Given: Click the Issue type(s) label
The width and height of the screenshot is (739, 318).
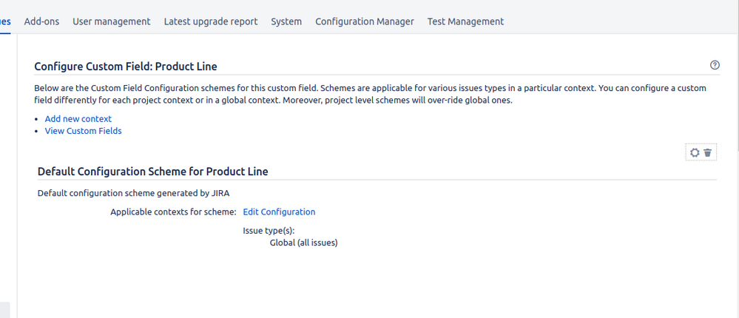Looking at the screenshot, I should point(269,231).
